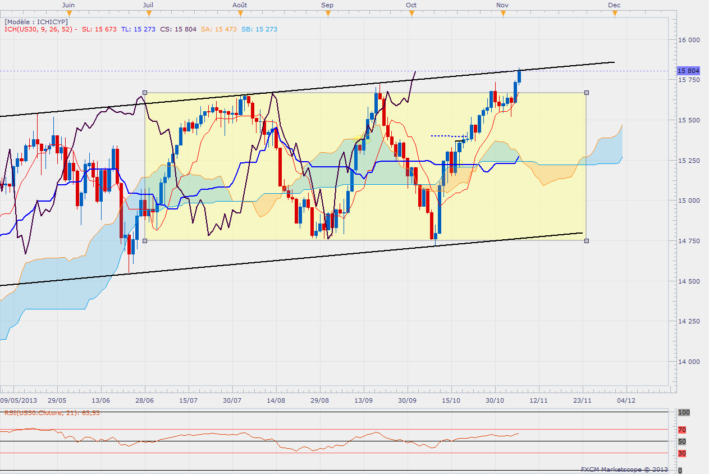This screenshot has height=474, width=709.
Task: Select the Dec orange month marker
Action: pyautogui.click(x=614, y=14)
